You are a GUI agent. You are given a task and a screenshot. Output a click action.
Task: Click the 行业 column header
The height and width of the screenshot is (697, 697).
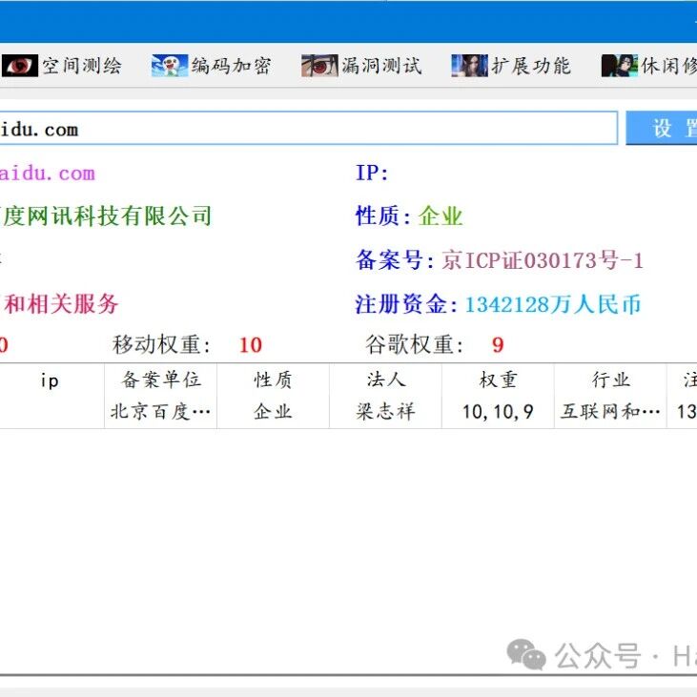coord(611,380)
